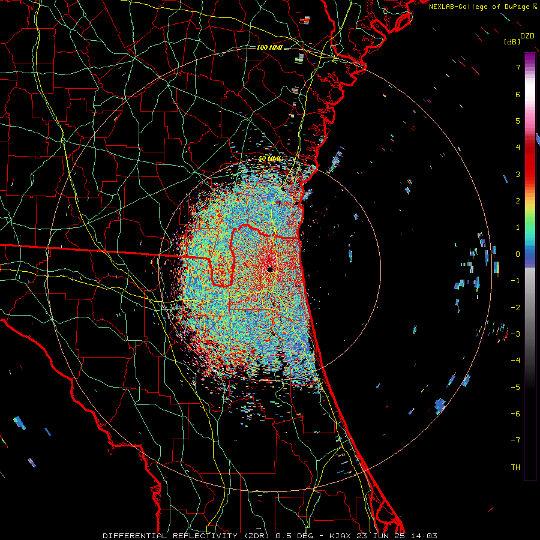
Task: Select the -6 value on the scale
Action: (515, 414)
